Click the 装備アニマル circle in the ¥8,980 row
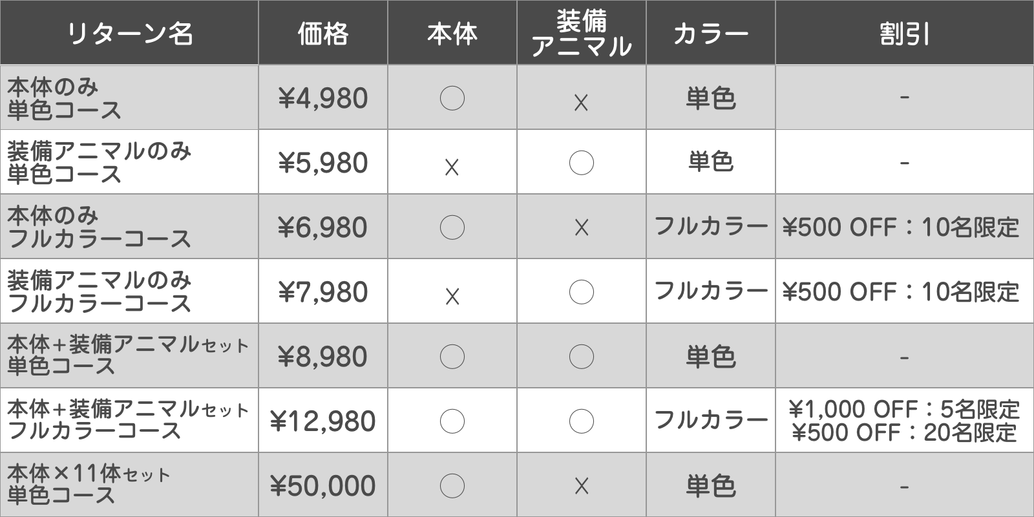 (x=581, y=357)
